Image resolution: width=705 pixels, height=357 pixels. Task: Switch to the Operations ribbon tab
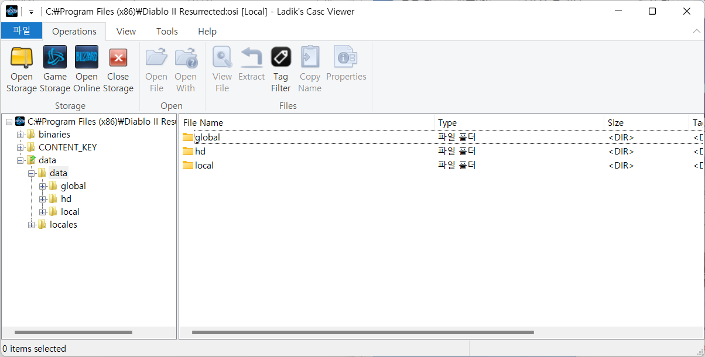pos(74,31)
